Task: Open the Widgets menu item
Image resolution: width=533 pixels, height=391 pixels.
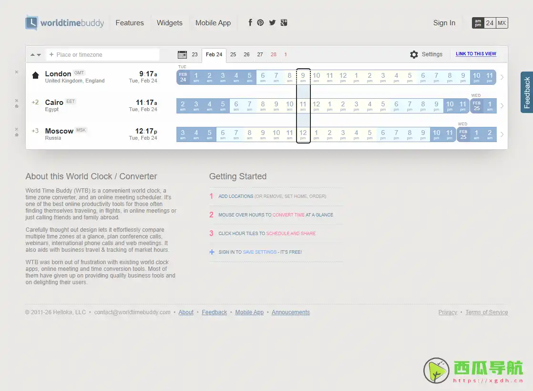Action: (x=169, y=23)
